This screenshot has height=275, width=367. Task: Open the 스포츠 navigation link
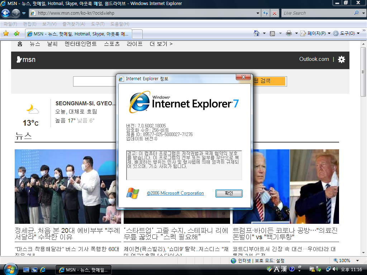point(112,44)
